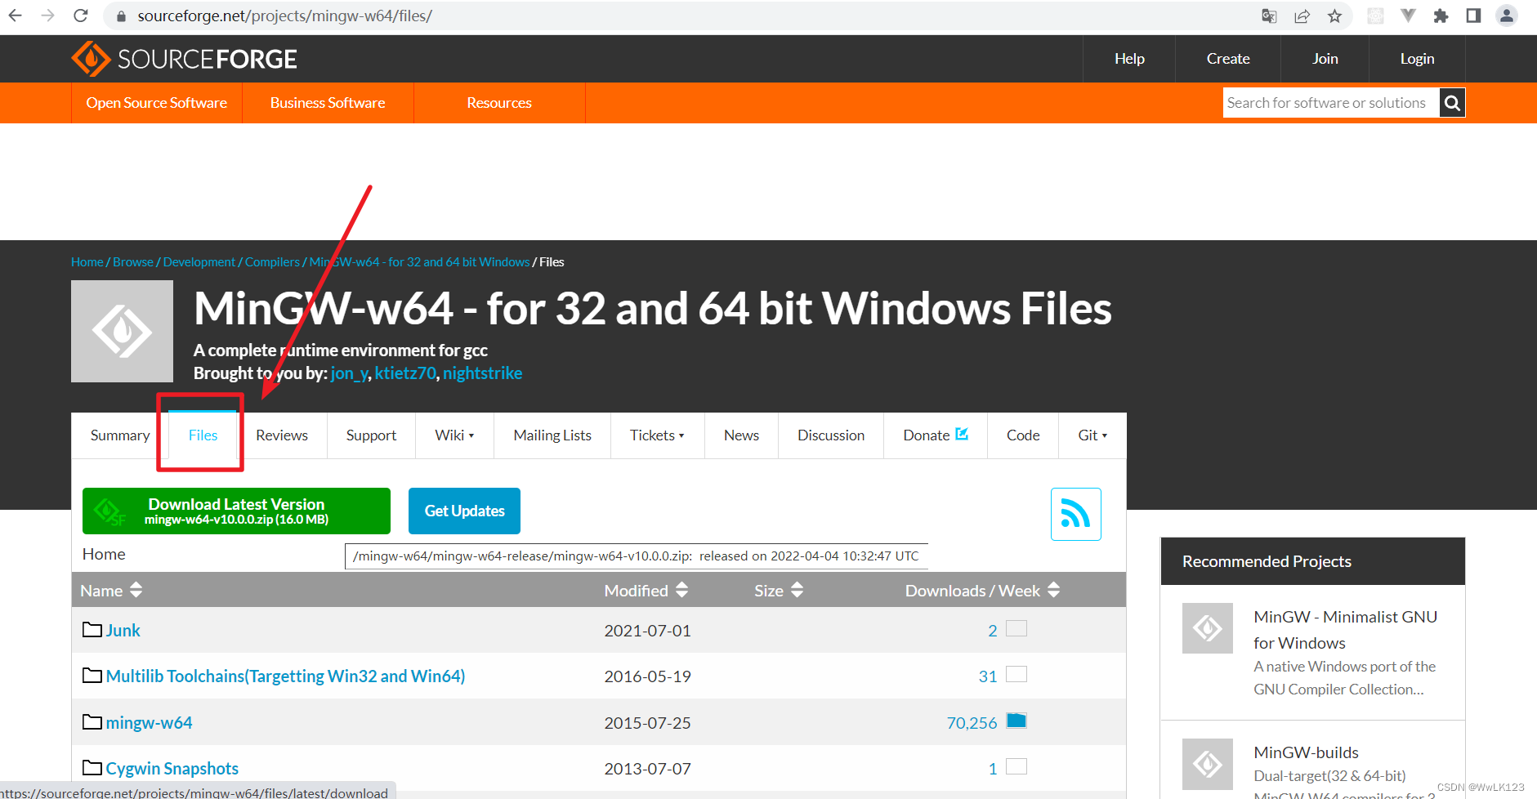
Task: Click the mingw-w64 folder icon
Action: tap(92, 722)
